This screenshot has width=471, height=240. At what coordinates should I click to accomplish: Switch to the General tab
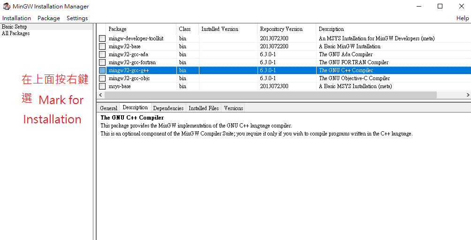point(108,108)
